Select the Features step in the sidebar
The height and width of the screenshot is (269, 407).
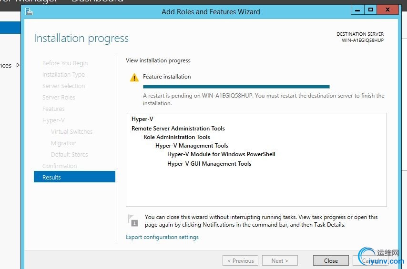[x=53, y=109]
